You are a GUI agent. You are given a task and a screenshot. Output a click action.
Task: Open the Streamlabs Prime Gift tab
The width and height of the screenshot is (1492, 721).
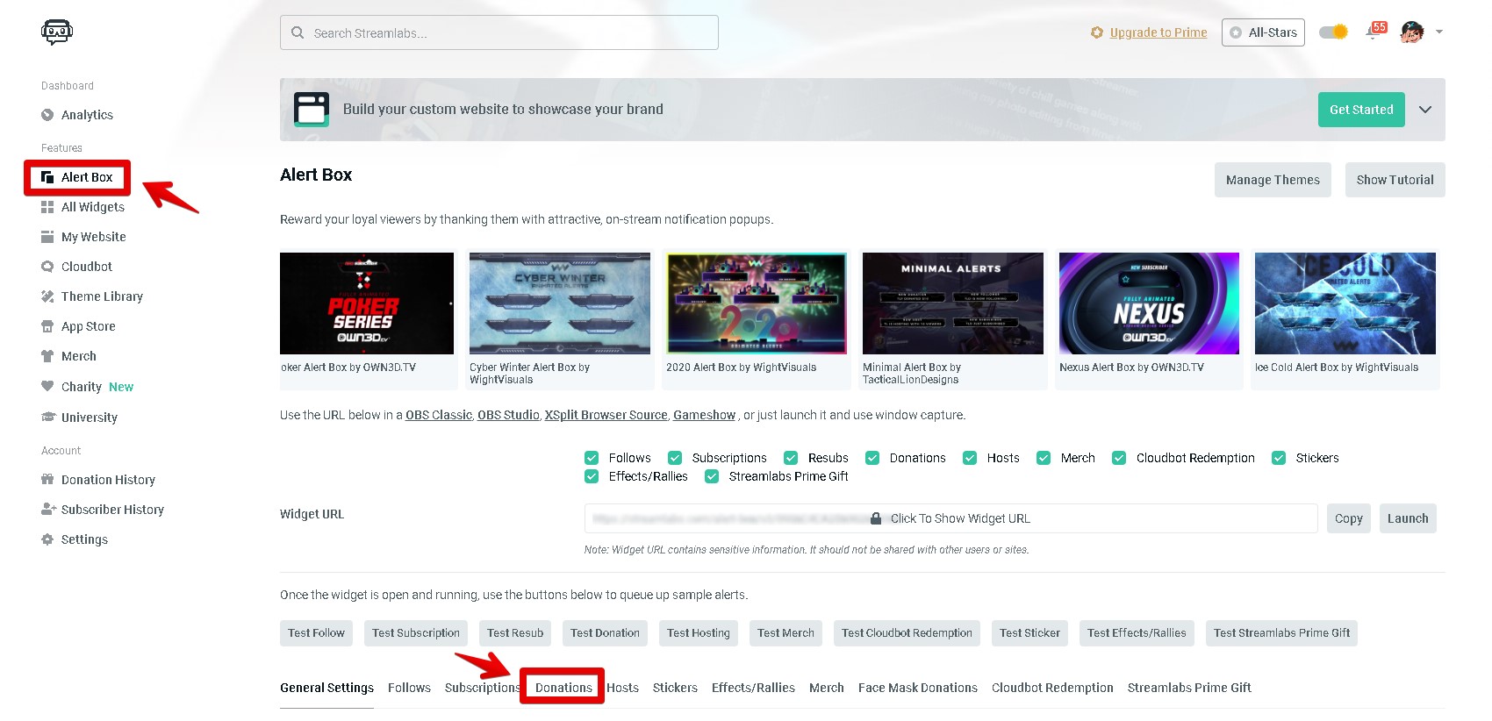tap(1189, 688)
